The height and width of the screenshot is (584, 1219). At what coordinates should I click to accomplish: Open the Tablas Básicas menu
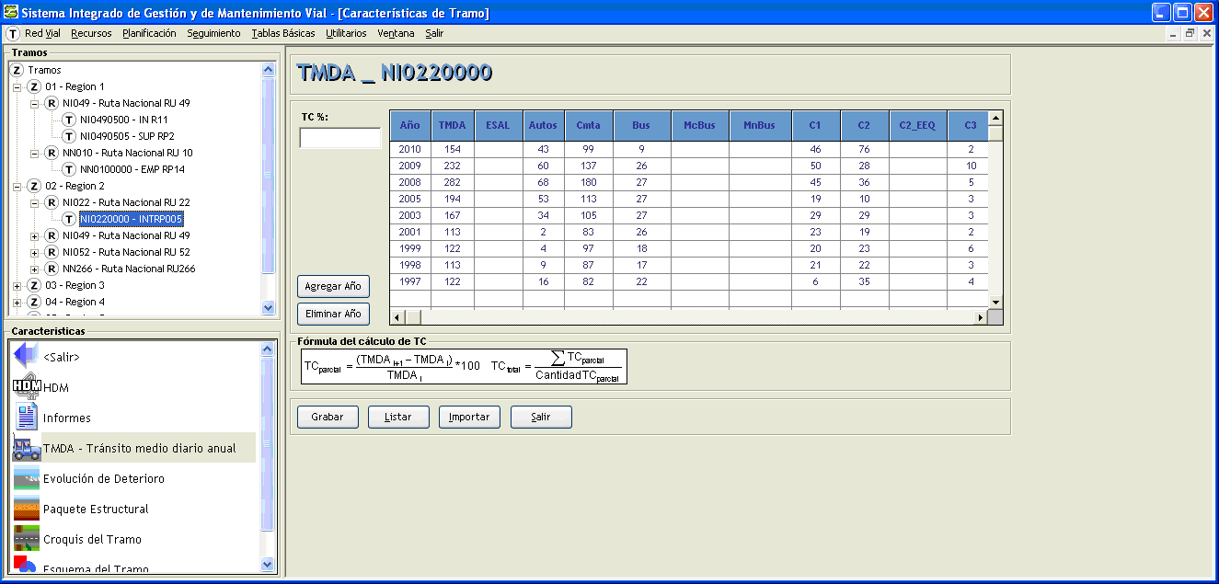point(283,33)
